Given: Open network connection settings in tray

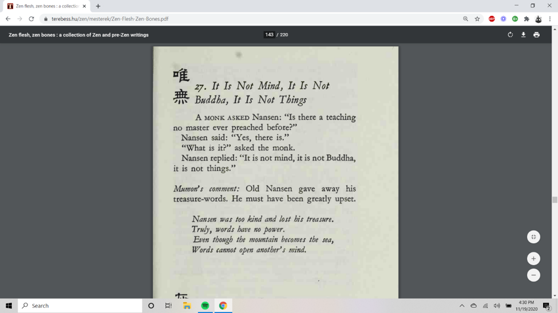Looking at the screenshot, I should pos(485,306).
